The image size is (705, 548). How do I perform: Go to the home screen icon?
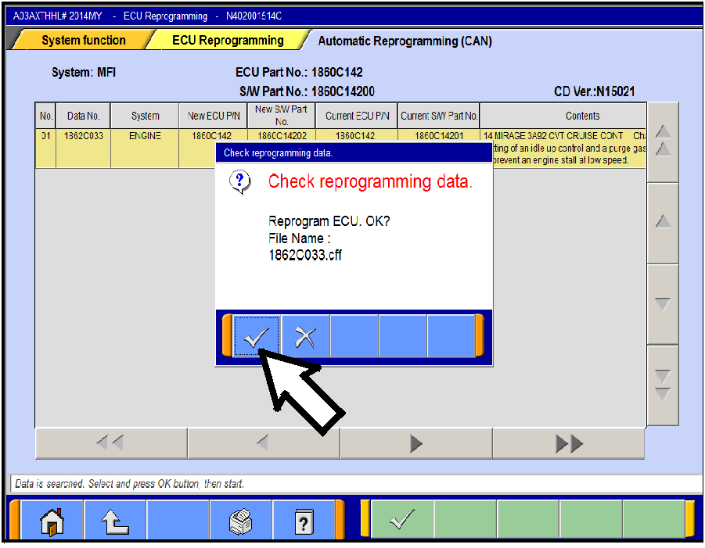tap(52, 521)
